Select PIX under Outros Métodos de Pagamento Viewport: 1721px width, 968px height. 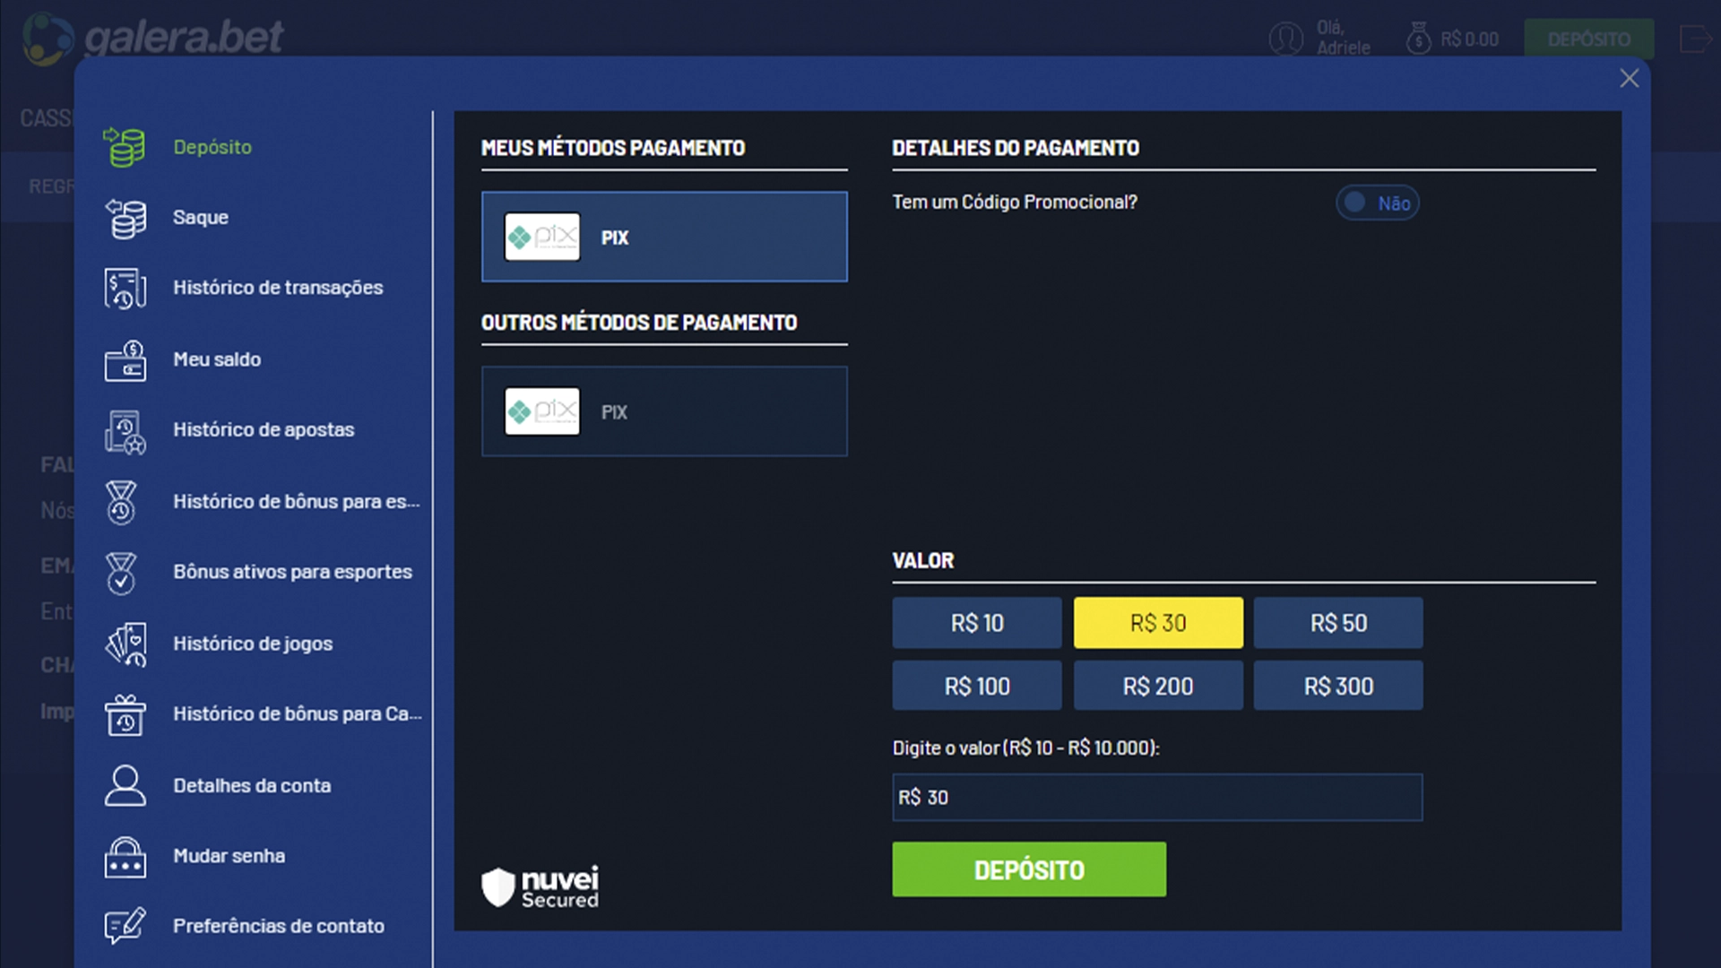pyautogui.click(x=664, y=412)
